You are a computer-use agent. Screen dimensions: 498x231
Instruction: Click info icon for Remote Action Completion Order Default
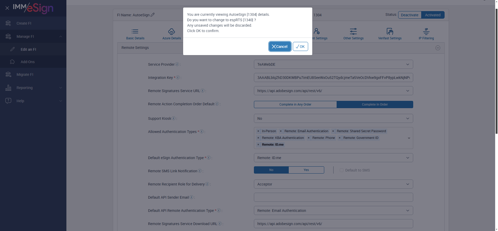pyautogui.click(x=217, y=104)
